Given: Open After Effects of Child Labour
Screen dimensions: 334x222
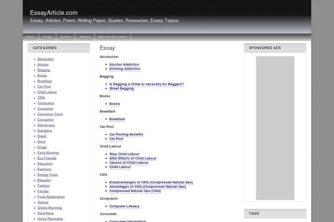Looking at the screenshot, I should click(x=133, y=159).
